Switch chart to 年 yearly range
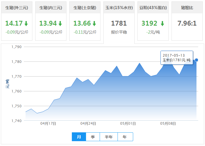This screenshot has height=146, width=205. 125,137
